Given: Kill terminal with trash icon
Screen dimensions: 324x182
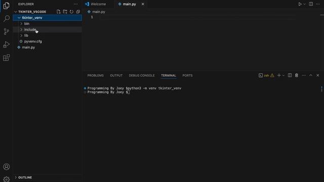Looking at the screenshot, I should click(x=297, y=75).
